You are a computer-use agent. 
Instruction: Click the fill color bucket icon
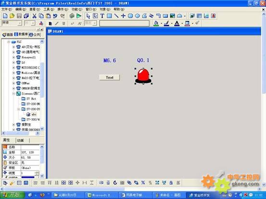(x=156, y=23)
